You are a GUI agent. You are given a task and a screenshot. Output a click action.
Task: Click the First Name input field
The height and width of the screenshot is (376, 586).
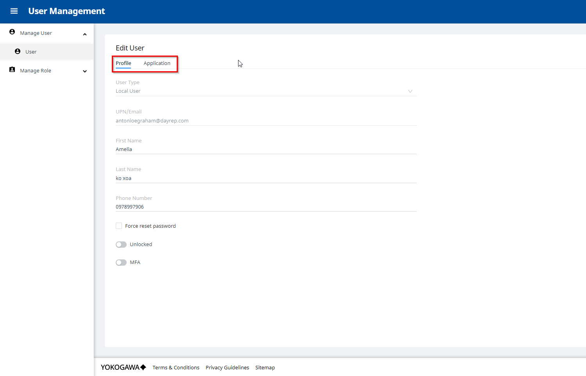(266, 149)
